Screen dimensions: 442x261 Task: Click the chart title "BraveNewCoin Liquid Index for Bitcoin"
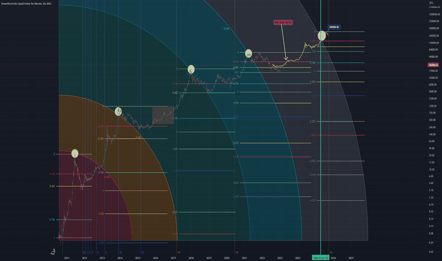pyautogui.click(x=22, y=4)
